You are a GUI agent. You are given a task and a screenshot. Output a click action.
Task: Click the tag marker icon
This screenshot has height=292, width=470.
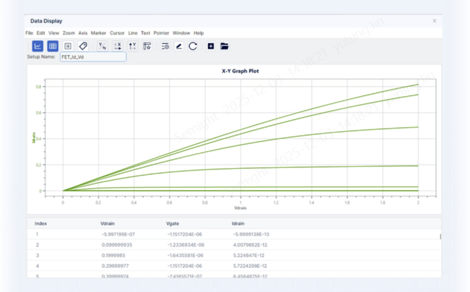point(83,46)
